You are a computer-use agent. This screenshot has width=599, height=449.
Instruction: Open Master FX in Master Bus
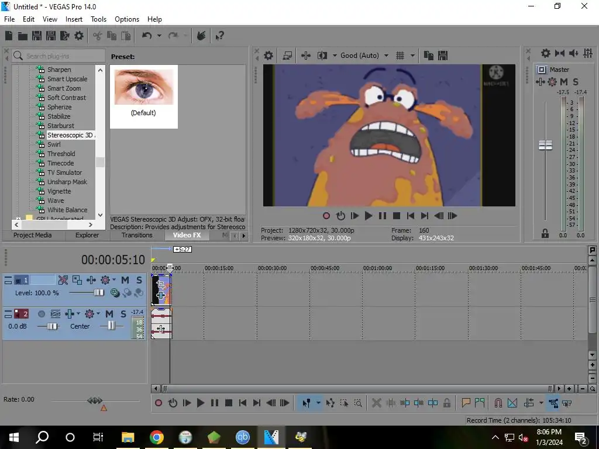(540, 82)
